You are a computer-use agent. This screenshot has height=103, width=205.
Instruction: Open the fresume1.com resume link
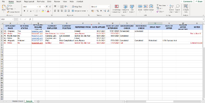pyautogui.click(x=37, y=31)
